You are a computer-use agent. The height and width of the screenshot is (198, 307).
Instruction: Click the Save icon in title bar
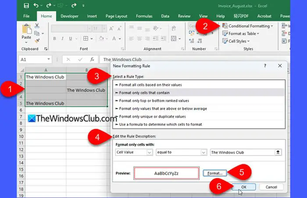click(26, 6)
